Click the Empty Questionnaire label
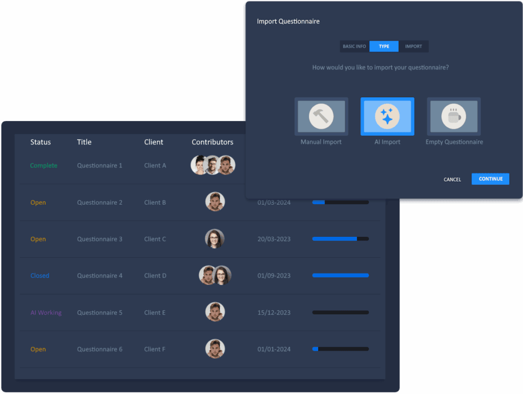Viewport: 523px width, 394px height. pos(454,142)
